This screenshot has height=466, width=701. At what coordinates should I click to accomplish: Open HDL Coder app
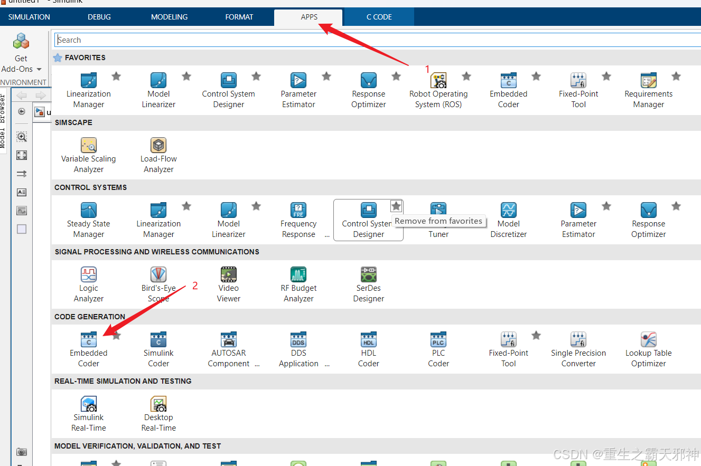click(368, 349)
